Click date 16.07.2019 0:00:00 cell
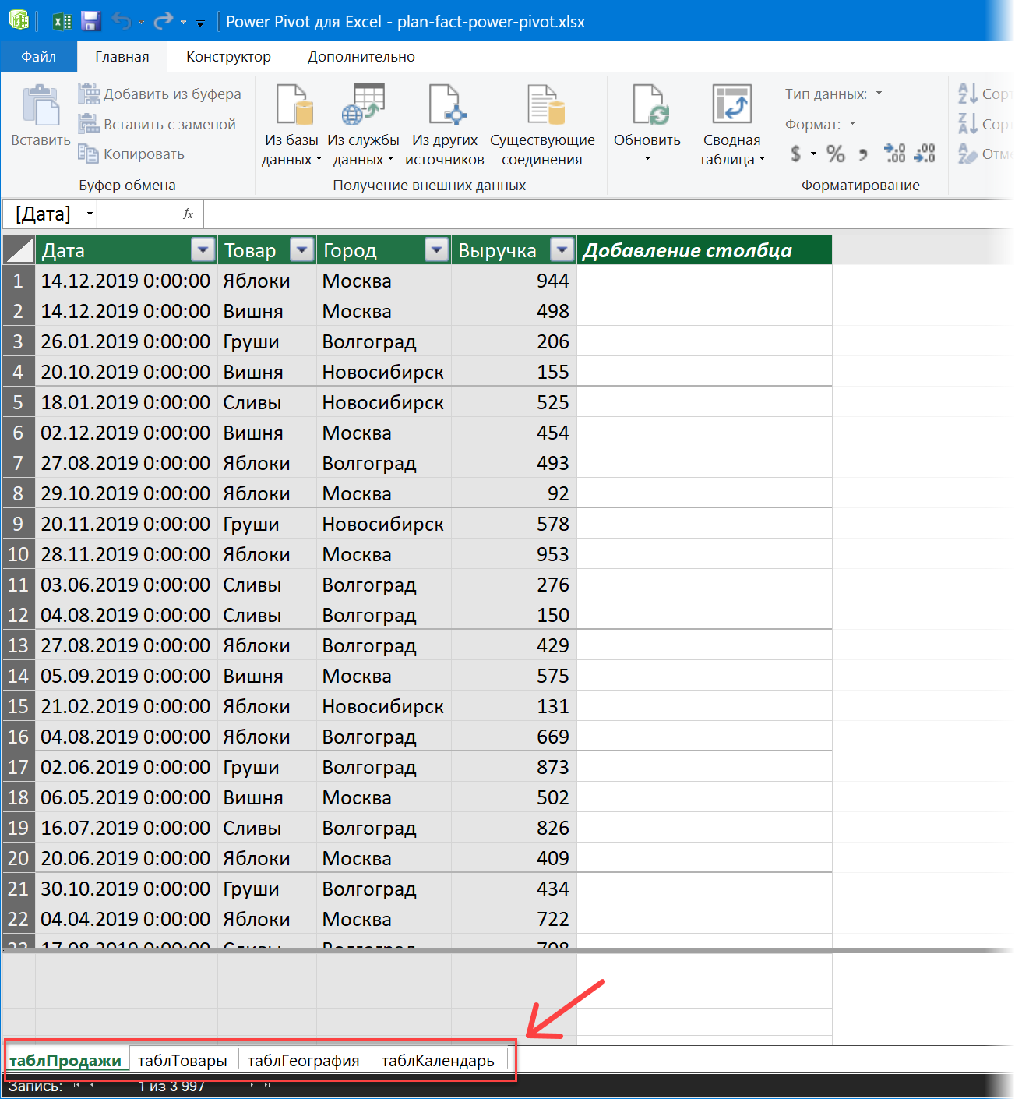Image resolution: width=1015 pixels, height=1099 pixels. tap(126, 828)
